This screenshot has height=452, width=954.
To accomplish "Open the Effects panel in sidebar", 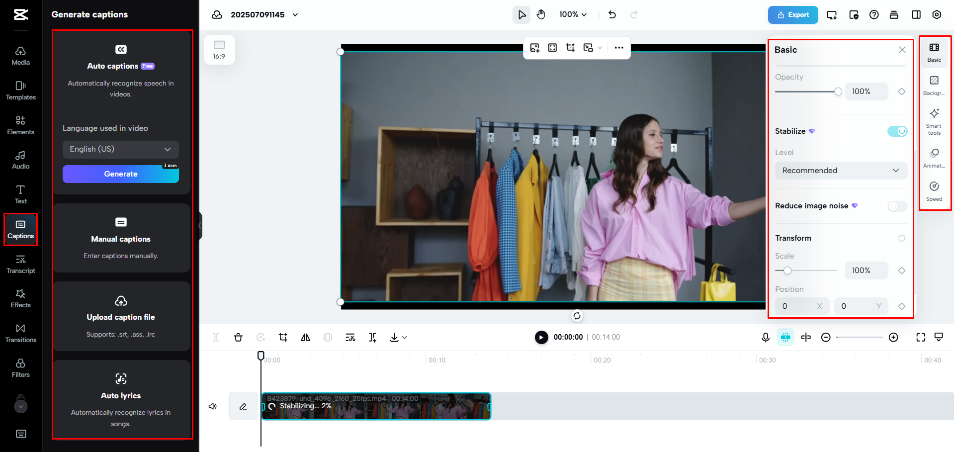I will (20, 298).
